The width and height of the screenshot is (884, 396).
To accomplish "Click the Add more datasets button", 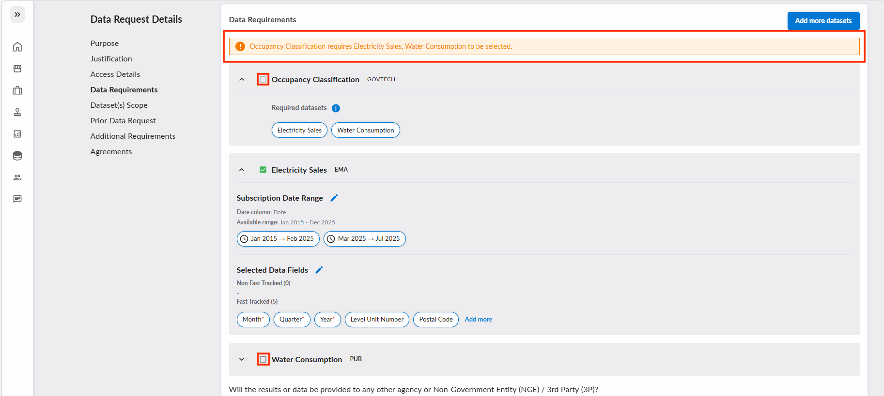I will click(823, 21).
